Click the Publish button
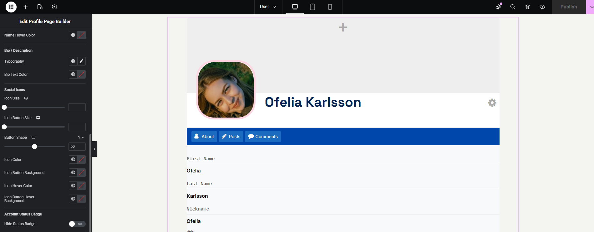 click(x=569, y=7)
